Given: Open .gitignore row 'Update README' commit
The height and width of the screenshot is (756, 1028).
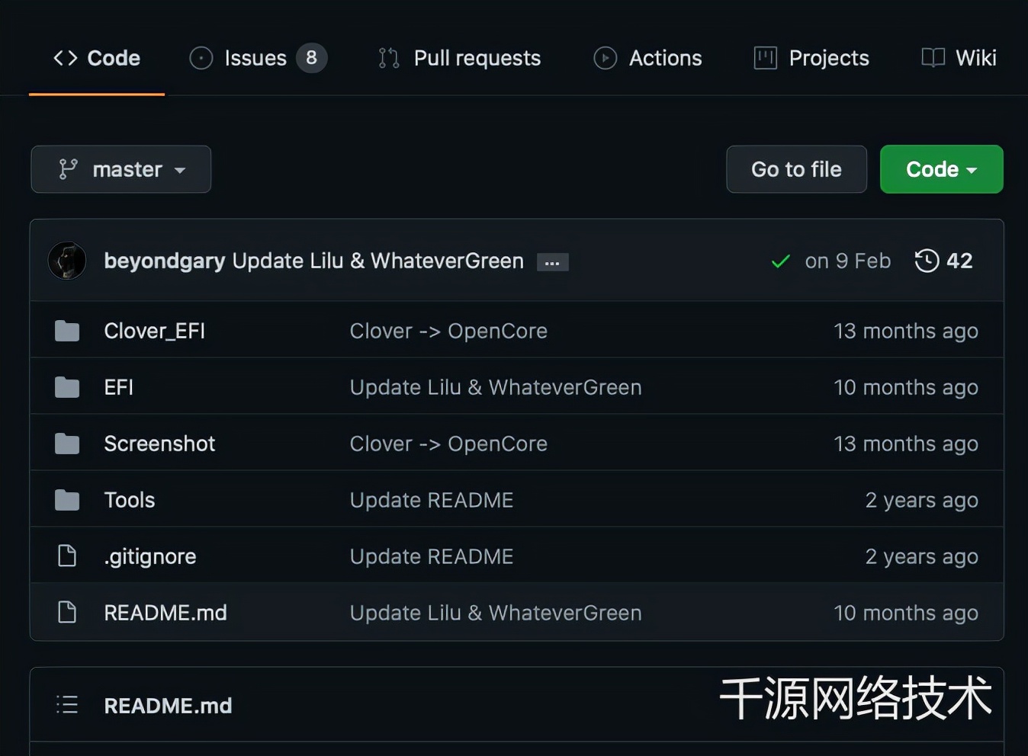Looking at the screenshot, I should pyautogui.click(x=432, y=556).
